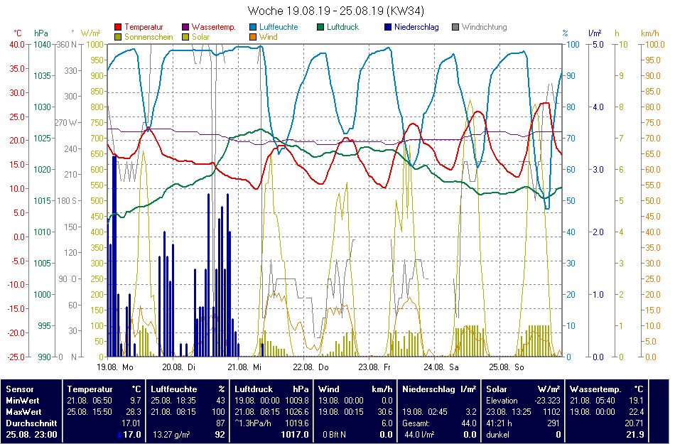Image resolution: width=675 pixels, height=444 pixels.
Task: Click the maximum solar value '1102'
Action: coord(552,412)
